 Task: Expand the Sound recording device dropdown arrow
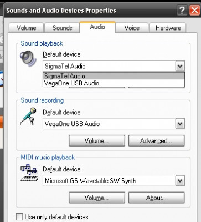click(180, 124)
